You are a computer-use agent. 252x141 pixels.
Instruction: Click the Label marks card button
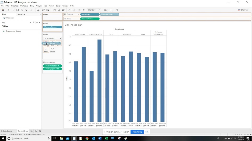59,43
